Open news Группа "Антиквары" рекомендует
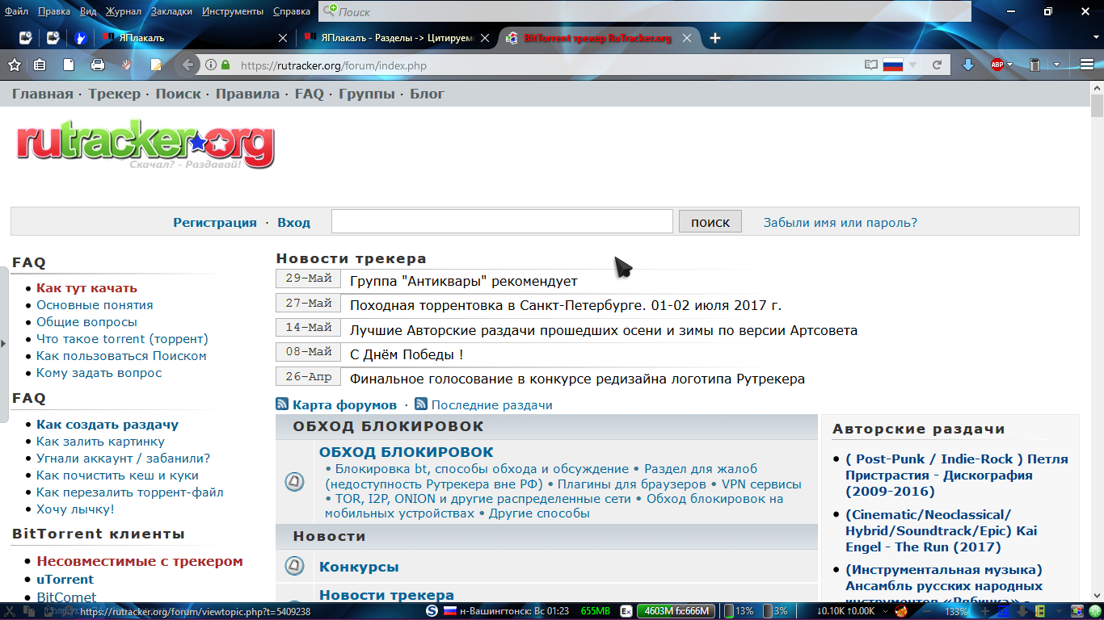This screenshot has width=1104, height=620. click(464, 281)
